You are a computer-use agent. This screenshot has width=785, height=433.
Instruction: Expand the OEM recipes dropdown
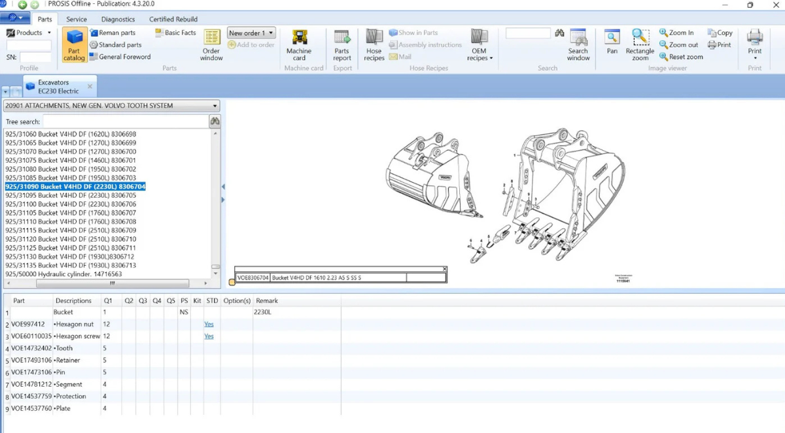[x=480, y=45]
